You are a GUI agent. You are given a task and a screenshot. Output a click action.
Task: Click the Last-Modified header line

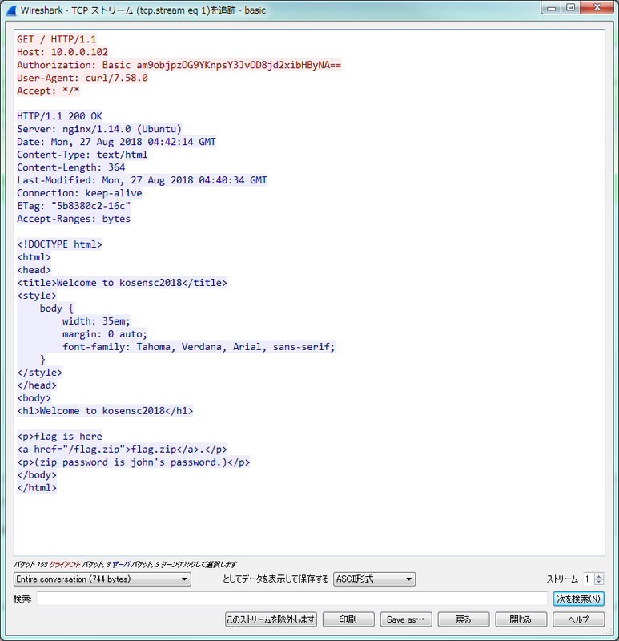tap(142, 180)
